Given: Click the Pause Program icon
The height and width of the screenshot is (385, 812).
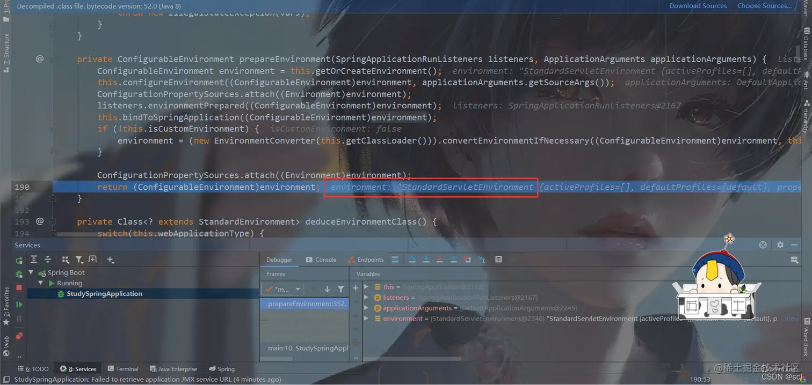Looking at the screenshot, I should 19,319.
